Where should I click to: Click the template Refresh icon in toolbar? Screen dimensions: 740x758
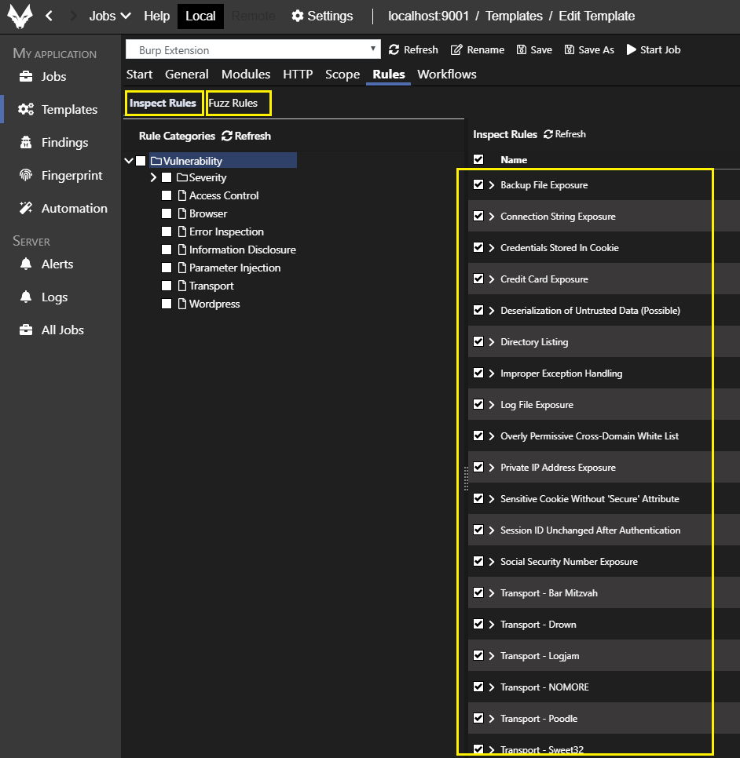pyautogui.click(x=394, y=49)
